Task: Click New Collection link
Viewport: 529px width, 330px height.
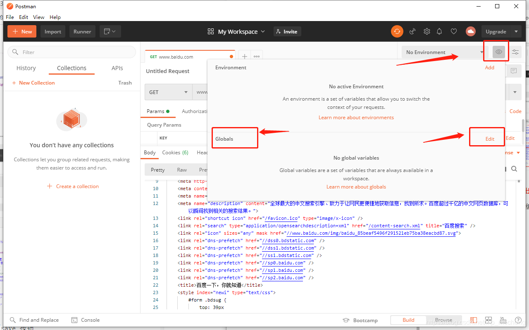Action: (x=33, y=83)
